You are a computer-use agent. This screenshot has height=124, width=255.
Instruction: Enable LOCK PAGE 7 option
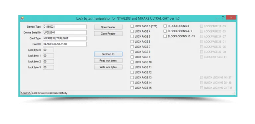click(x=132, y=47)
